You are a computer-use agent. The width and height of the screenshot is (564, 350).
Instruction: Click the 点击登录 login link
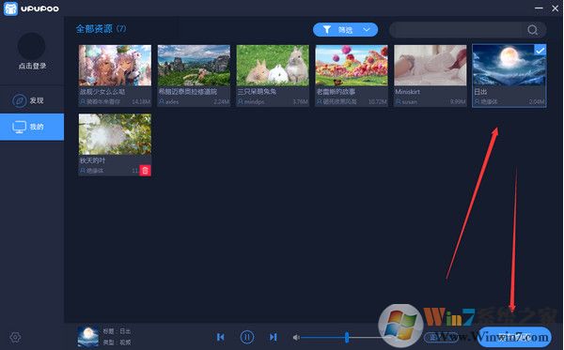click(x=32, y=66)
